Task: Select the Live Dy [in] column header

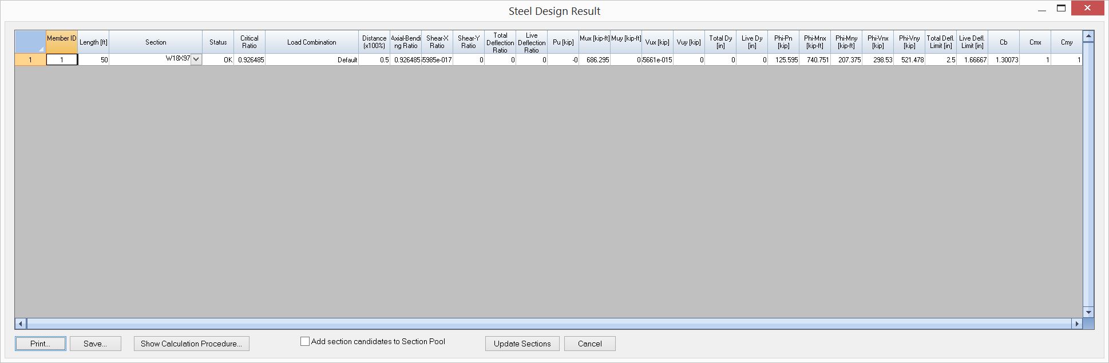Action: tap(752, 42)
